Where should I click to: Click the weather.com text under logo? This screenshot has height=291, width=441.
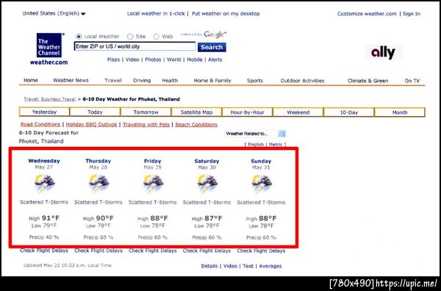coord(49,62)
